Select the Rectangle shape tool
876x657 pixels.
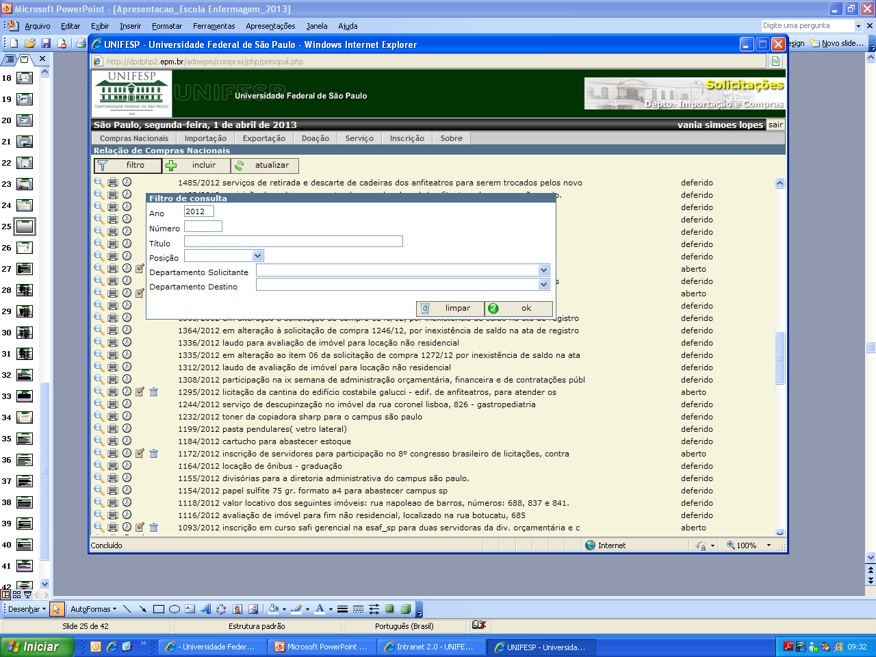[159, 609]
